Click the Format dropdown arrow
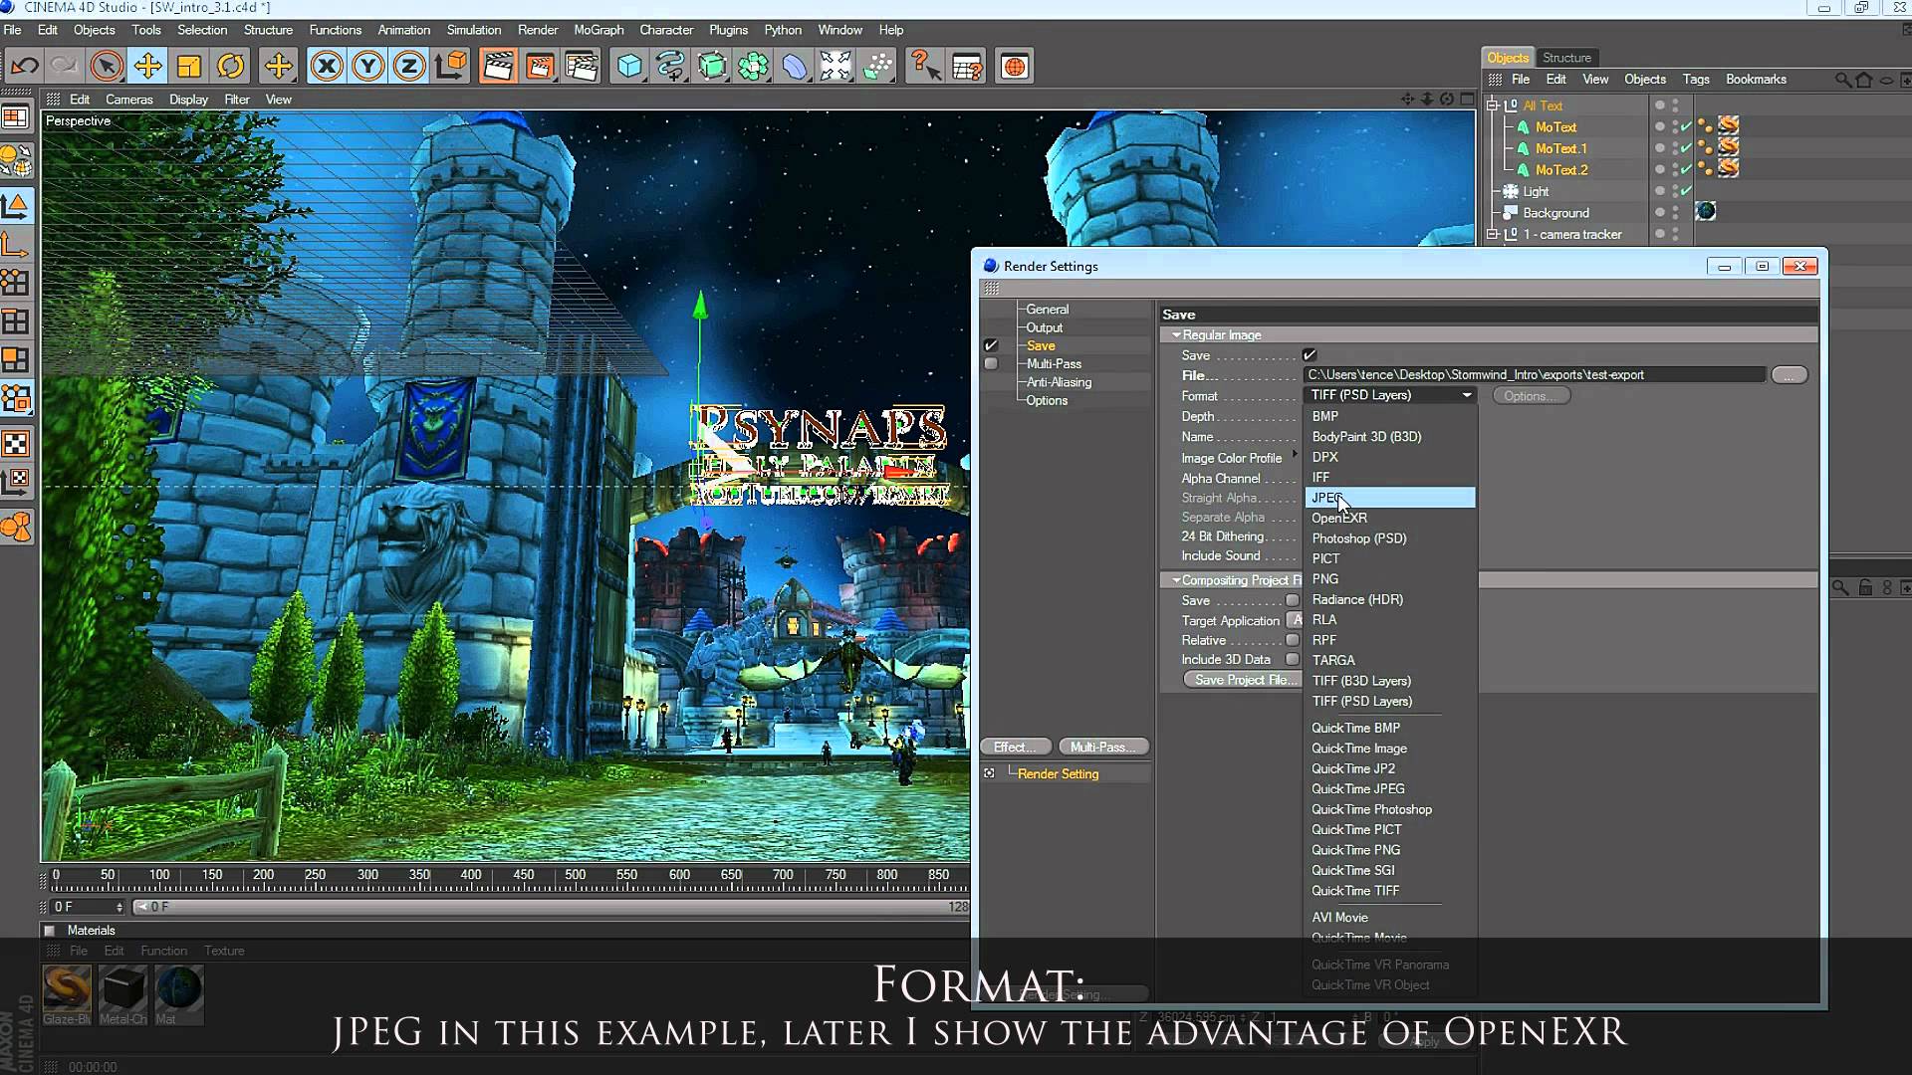Viewport: 1912px width, 1075px height. (1467, 395)
